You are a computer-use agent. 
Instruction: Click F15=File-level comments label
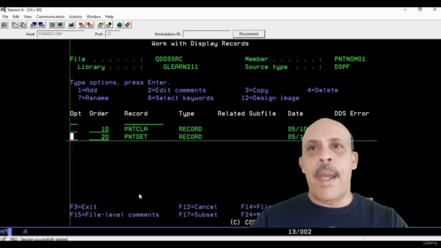tap(114, 215)
